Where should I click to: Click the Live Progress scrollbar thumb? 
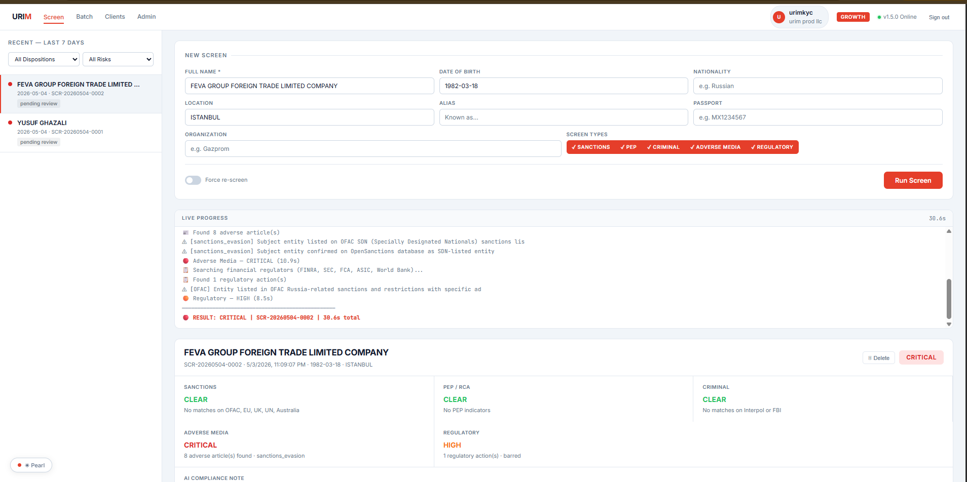(x=949, y=299)
